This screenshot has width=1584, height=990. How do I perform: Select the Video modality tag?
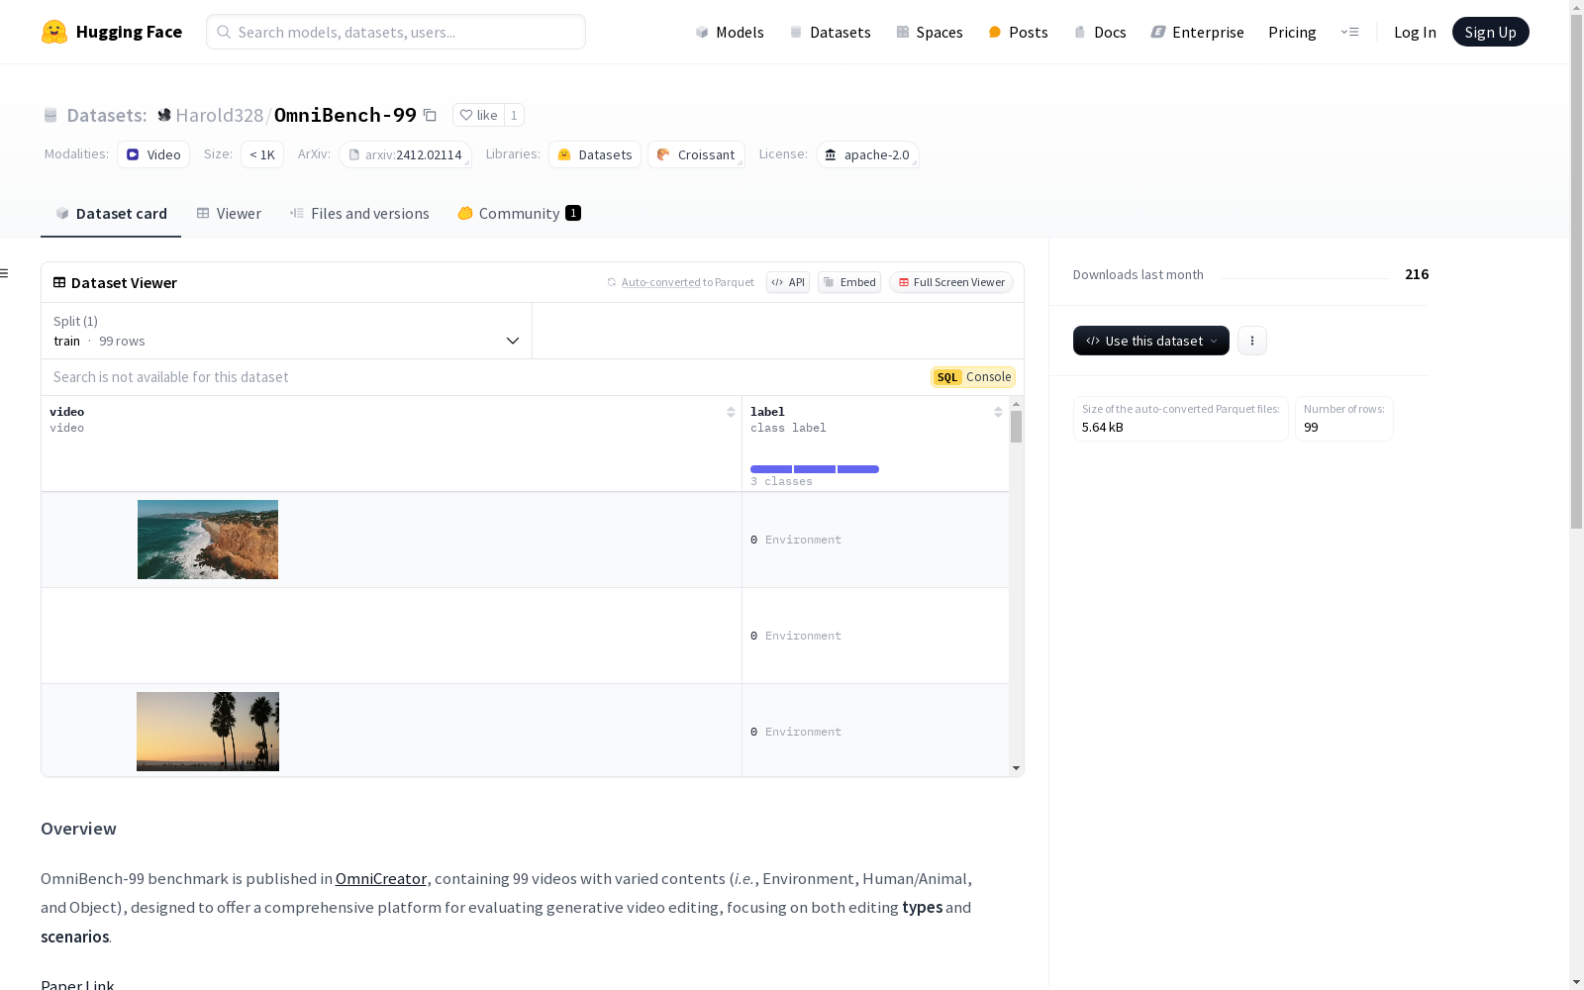point(153,154)
